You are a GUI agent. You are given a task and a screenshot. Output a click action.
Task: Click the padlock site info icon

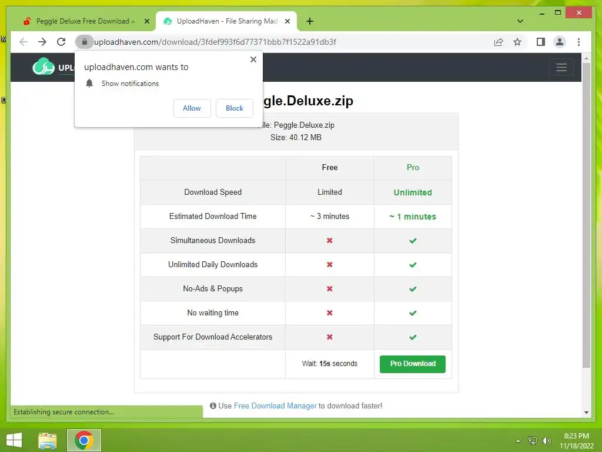coord(85,42)
